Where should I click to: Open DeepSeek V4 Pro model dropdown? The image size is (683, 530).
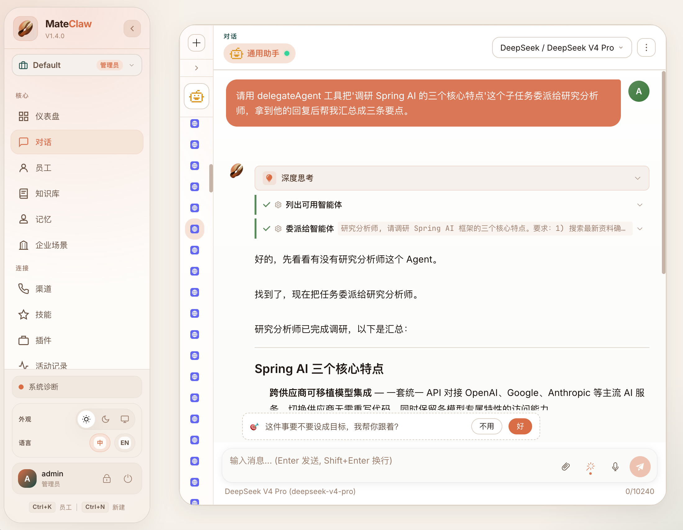562,47
